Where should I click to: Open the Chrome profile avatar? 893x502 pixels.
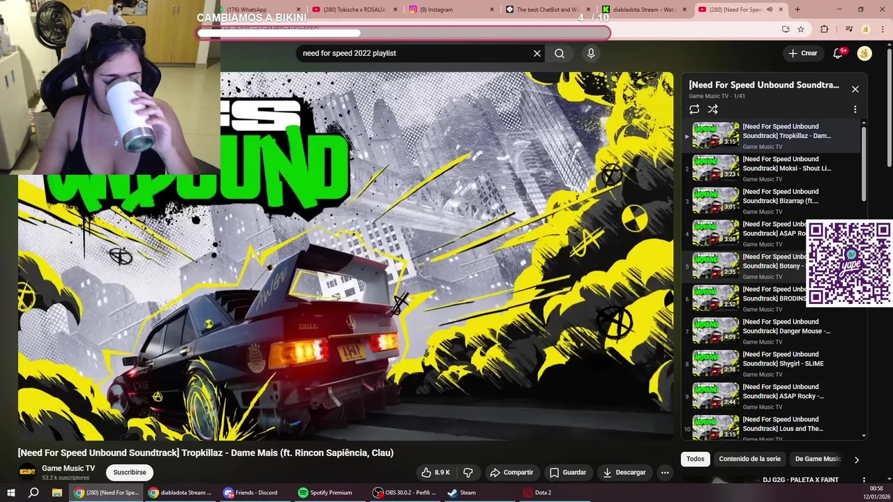coord(866,29)
